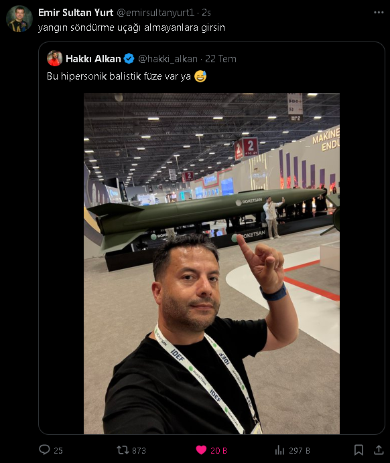
Task: Click the quoted tweet text about füze
Action: (127, 76)
